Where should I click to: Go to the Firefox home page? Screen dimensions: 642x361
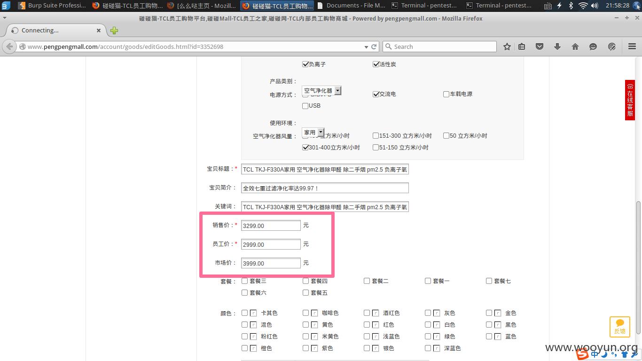click(575, 47)
